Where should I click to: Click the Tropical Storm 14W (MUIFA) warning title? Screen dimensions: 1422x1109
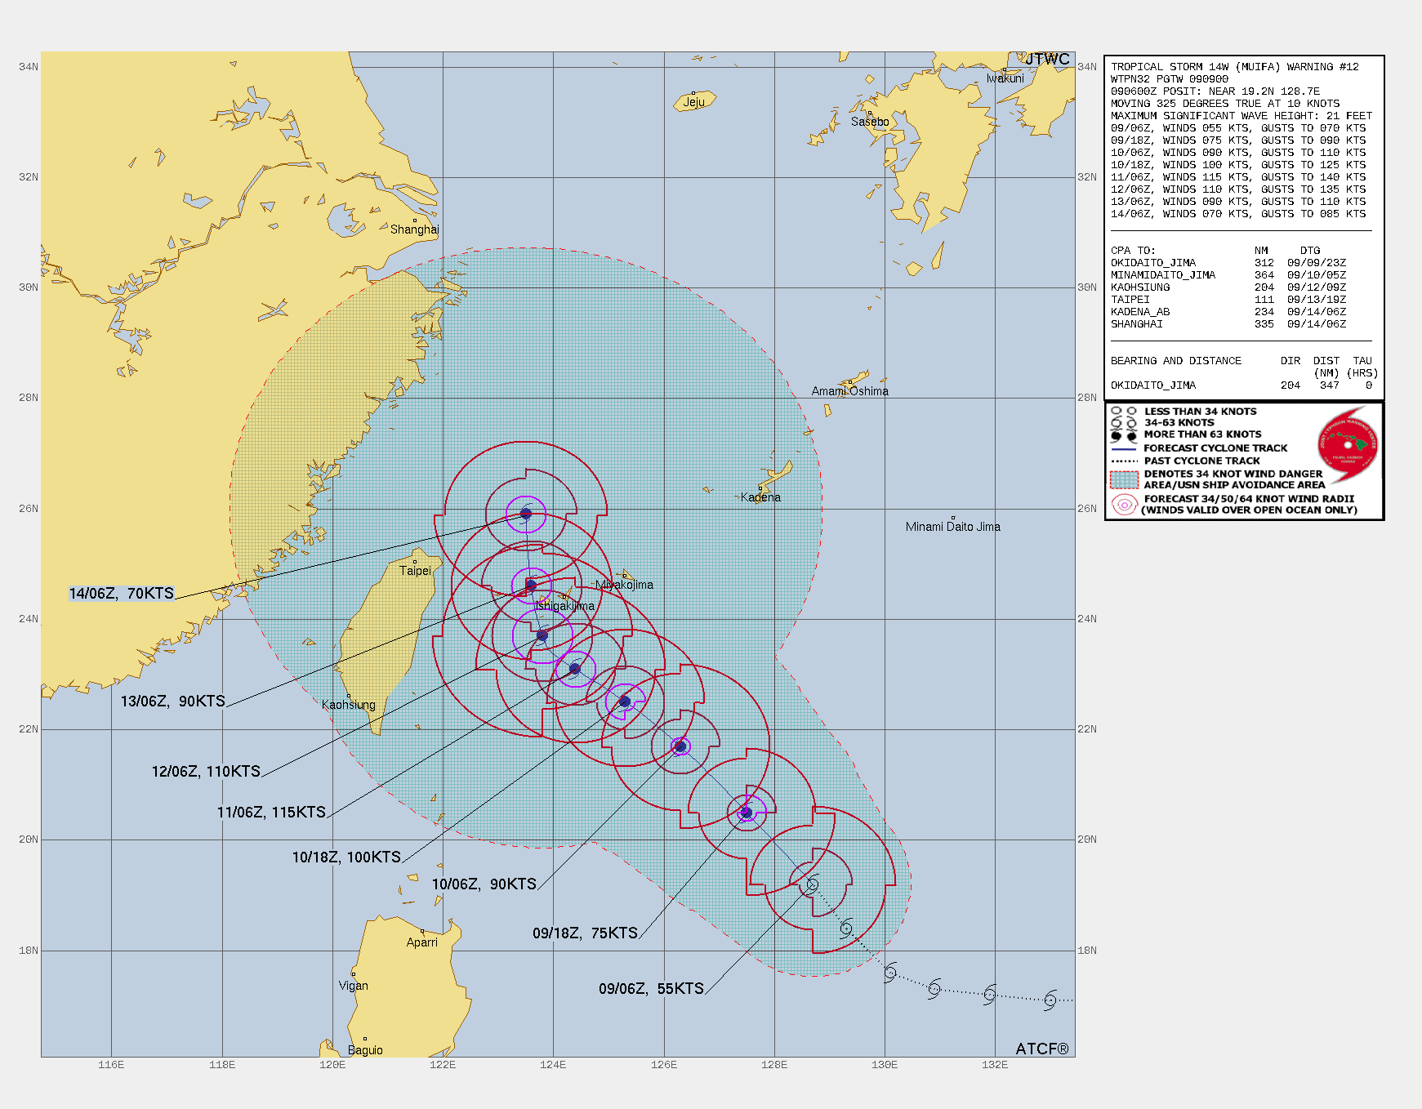1235,67
